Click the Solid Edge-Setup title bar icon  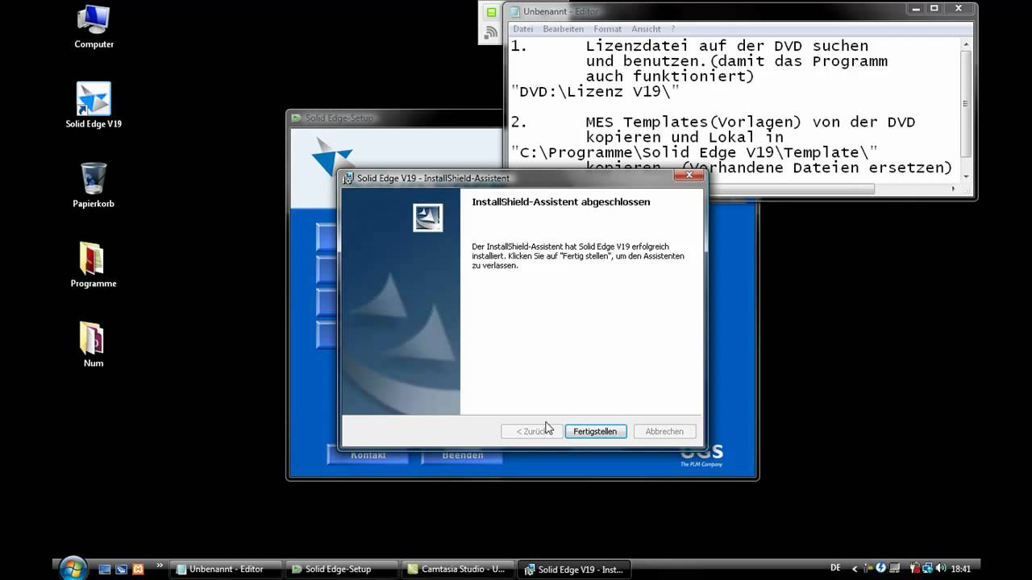point(296,118)
